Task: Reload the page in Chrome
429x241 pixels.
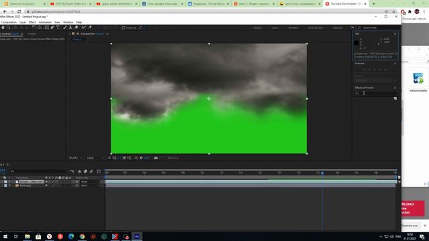Action: click(19, 11)
